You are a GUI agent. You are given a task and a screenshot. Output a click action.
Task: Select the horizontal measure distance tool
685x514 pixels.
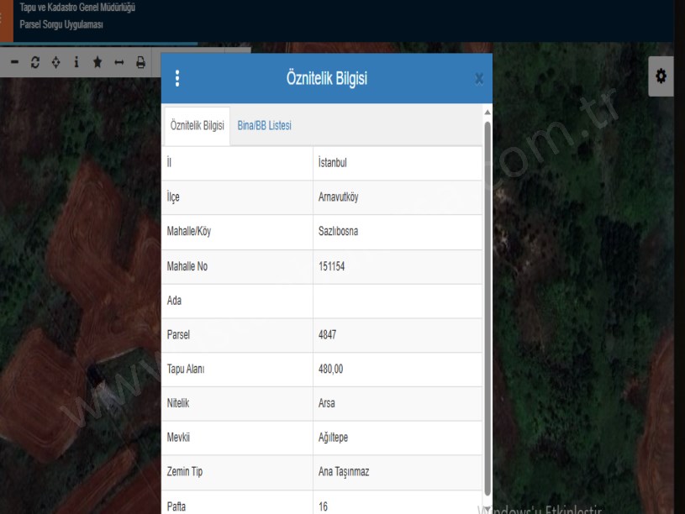point(119,63)
